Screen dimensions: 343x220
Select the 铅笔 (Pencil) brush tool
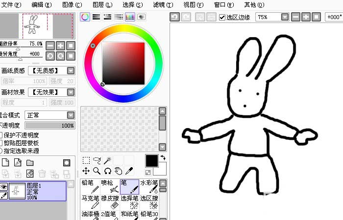pos(90,186)
